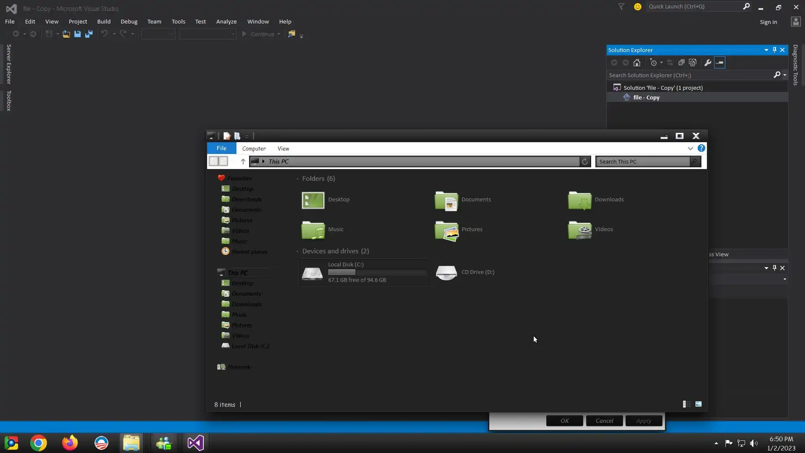Switch to details view in status bar

pyautogui.click(x=687, y=404)
